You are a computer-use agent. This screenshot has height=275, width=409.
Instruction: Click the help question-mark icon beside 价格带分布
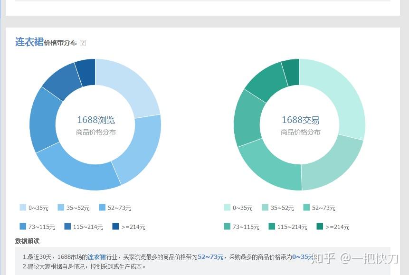pos(83,43)
